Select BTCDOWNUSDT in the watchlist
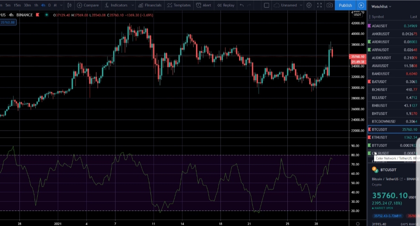 (x=394, y=121)
